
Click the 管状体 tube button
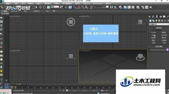[x=164, y=38]
